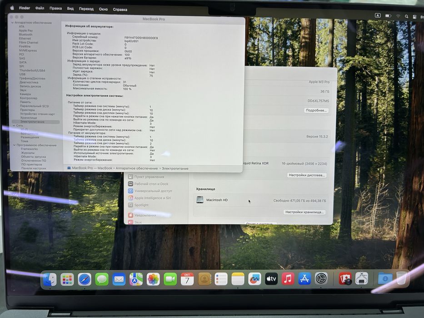Image resolution: width=424 pixels, height=318 pixels.
Task: Launch the Notes app
Action: pyautogui.click(x=238, y=279)
